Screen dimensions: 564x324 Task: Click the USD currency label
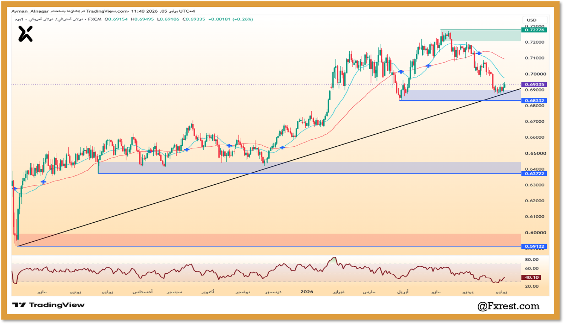[x=532, y=20]
